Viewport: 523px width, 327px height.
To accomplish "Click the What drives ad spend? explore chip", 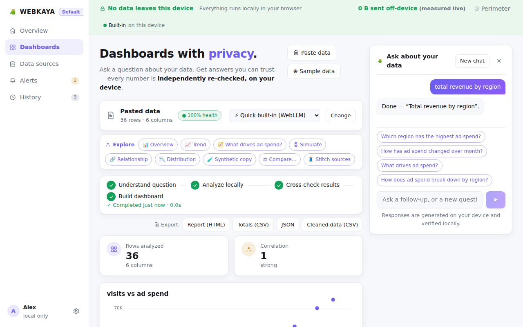I will click(x=250, y=145).
